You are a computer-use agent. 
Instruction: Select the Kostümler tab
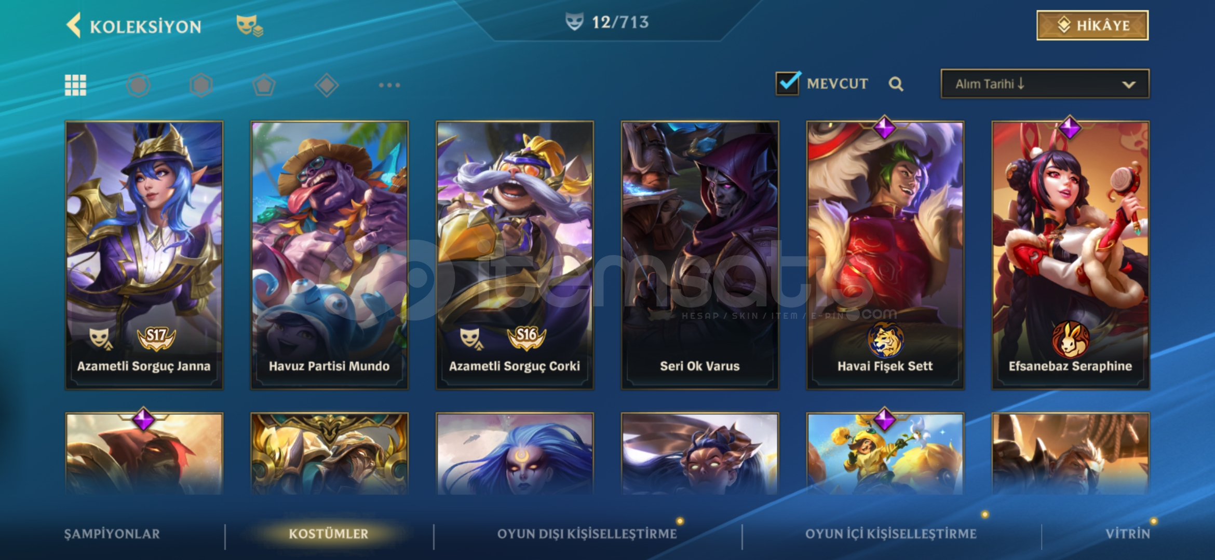(x=328, y=534)
